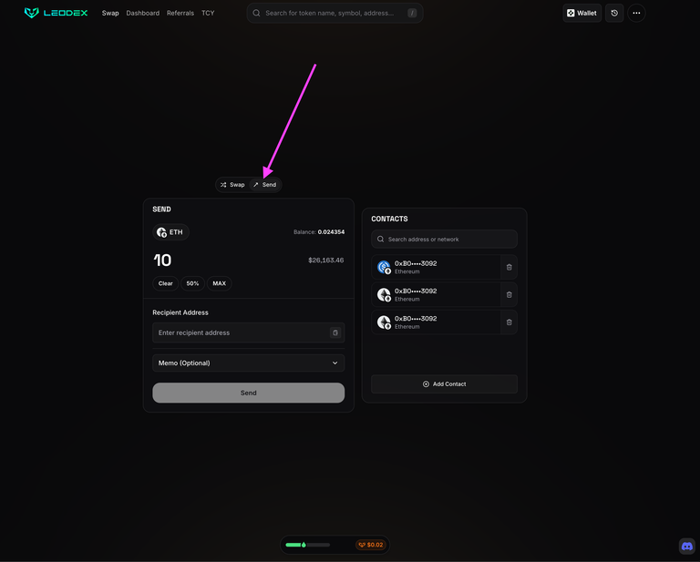Delete the second contact via trash icon
Screen dimensions: 700x562
click(x=509, y=295)
